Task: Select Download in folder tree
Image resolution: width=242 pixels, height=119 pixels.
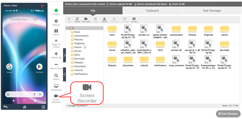Action: click(x=79, y=59)
